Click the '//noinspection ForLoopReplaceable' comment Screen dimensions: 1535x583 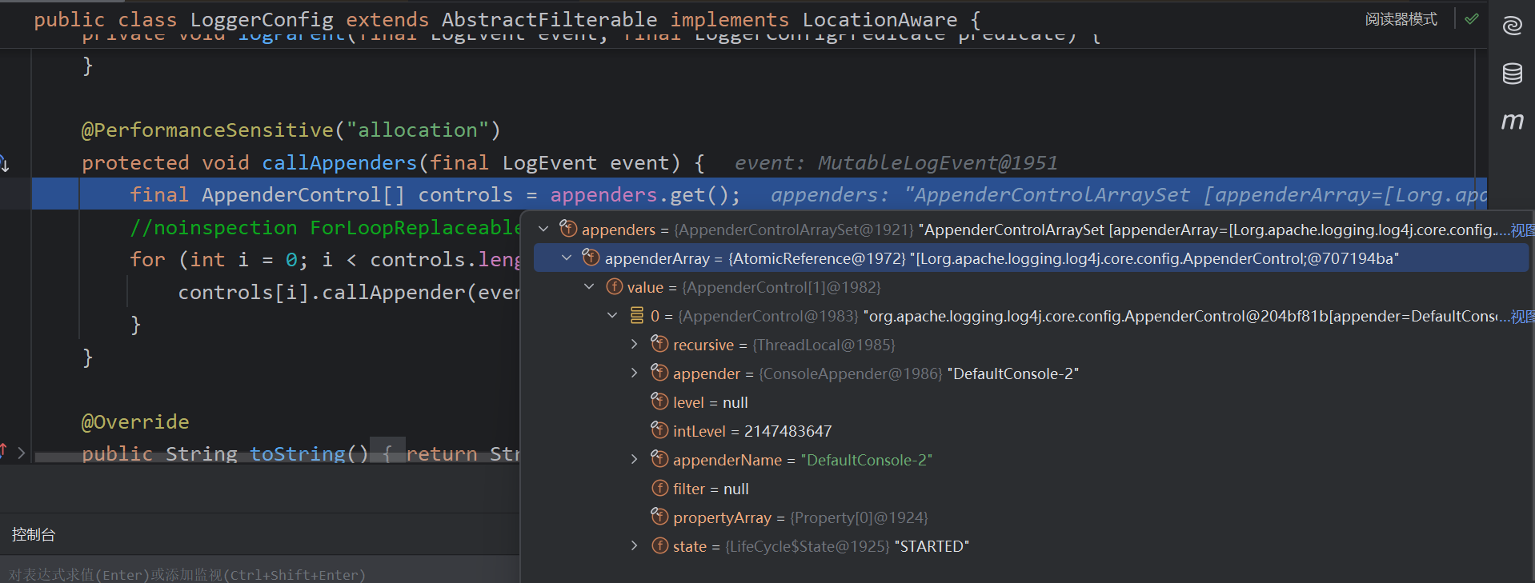pos(325,228)
